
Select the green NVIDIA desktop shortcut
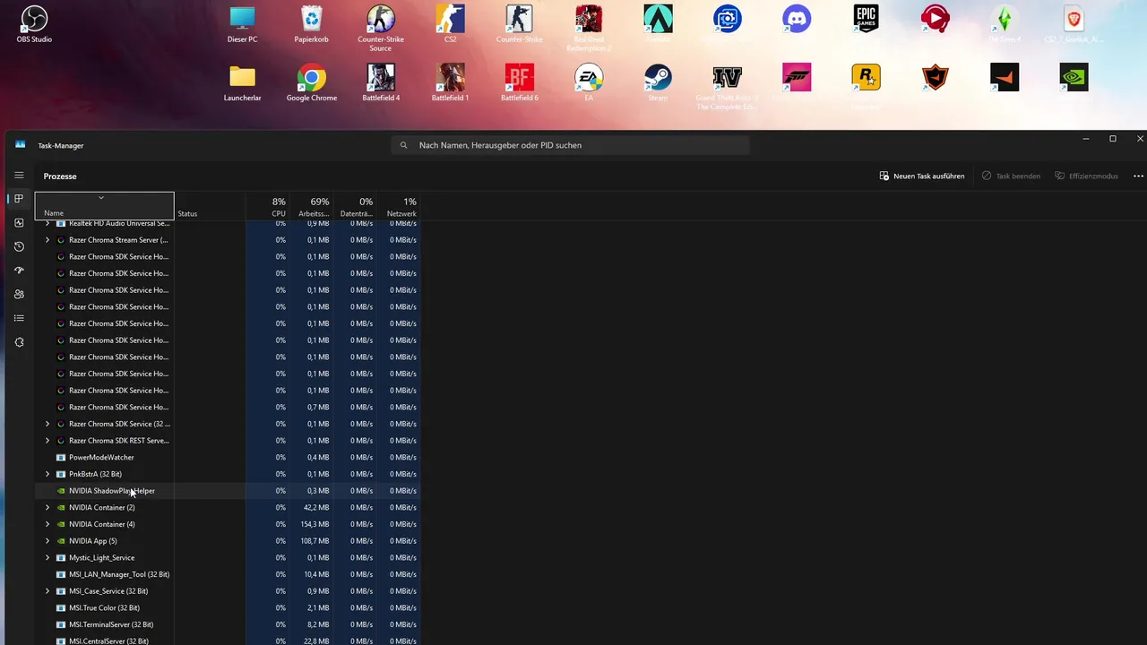pyautogui.click(x=1074, y=78)
